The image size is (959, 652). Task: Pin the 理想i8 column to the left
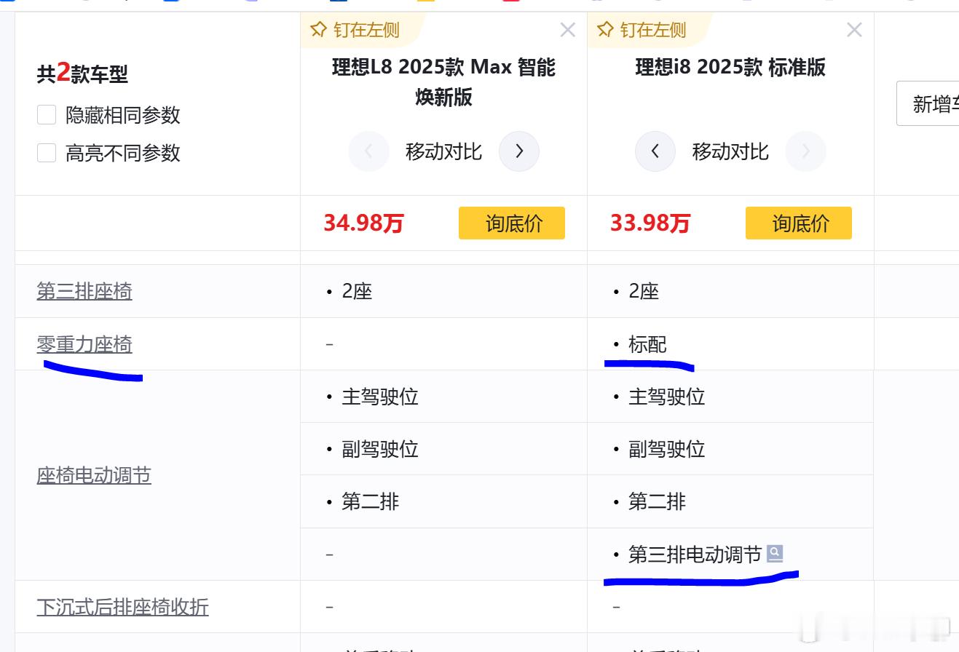click(x=642, y=30)
